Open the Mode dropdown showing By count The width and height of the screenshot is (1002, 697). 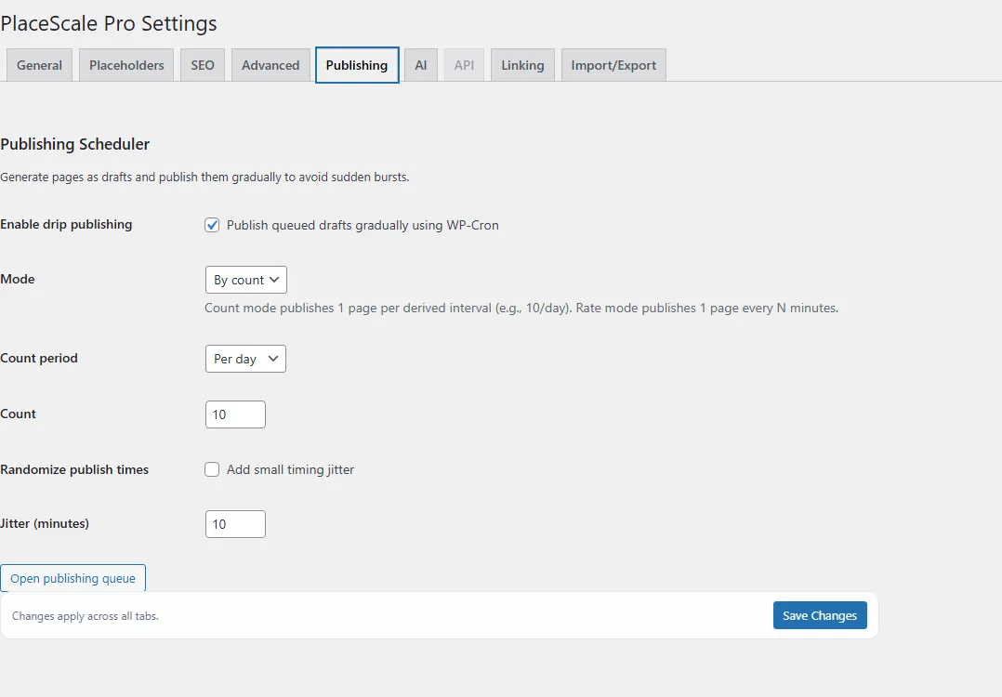tap(245, 279)
